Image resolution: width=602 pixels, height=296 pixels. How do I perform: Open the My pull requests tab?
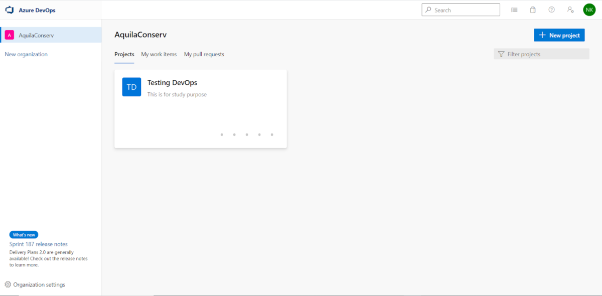click(204, 54)
